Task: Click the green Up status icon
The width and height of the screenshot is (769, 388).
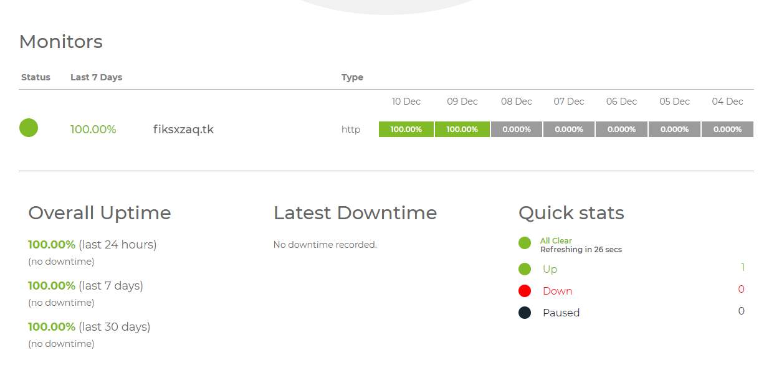Action: [525, 269]
